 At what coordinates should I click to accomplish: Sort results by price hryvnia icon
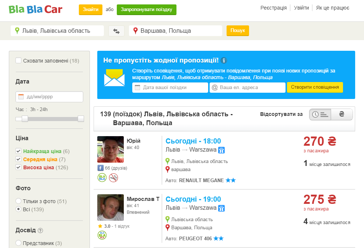(342, 114)
